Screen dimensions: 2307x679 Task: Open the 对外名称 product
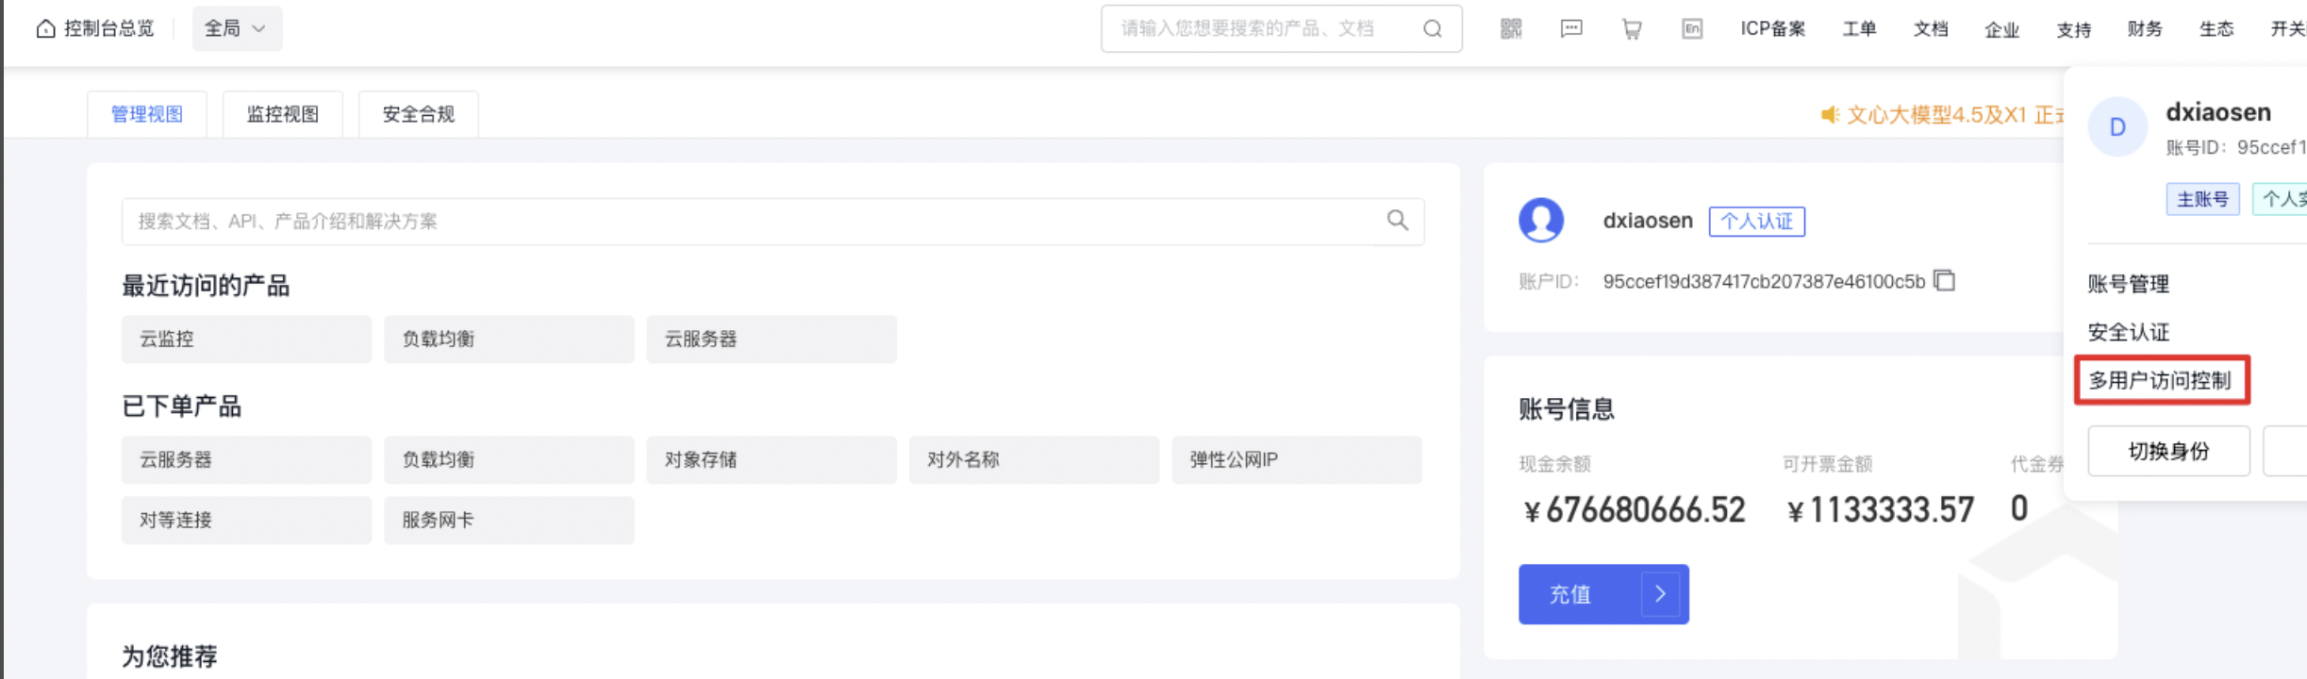click(1034, 460)
